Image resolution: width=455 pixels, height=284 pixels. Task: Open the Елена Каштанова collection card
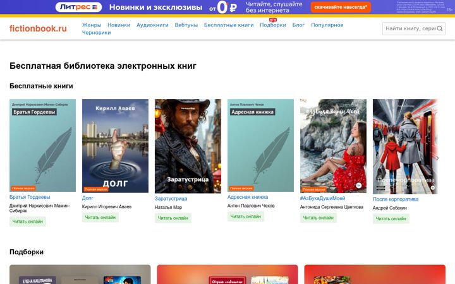[x=80, y=275]
